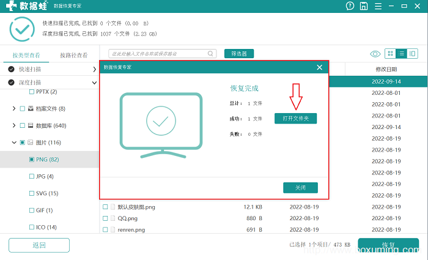428x260 pixels.
Task: Click the search magnifier icon
Action: (x=210, y=54)
